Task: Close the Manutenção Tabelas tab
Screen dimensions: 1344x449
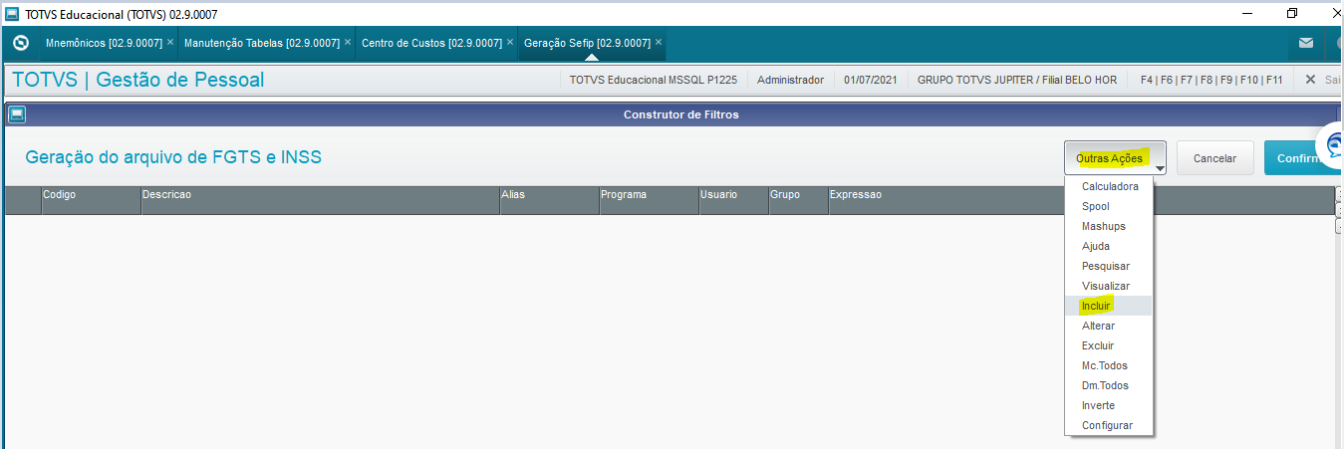Action: [x=347, y=43]
